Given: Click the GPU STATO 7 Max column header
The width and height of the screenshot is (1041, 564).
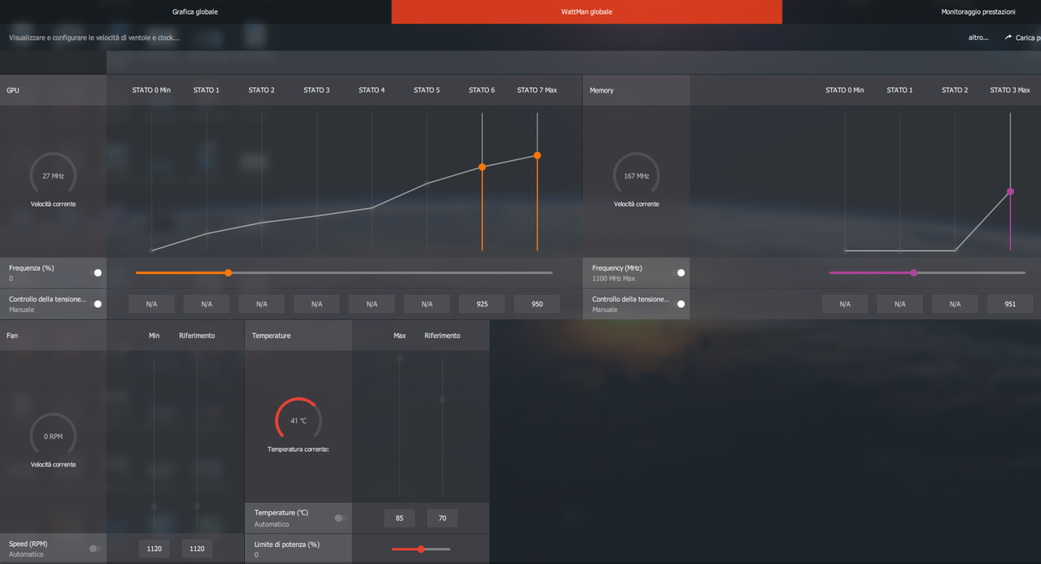Looking at the screenshot, I should coord(538,90).
